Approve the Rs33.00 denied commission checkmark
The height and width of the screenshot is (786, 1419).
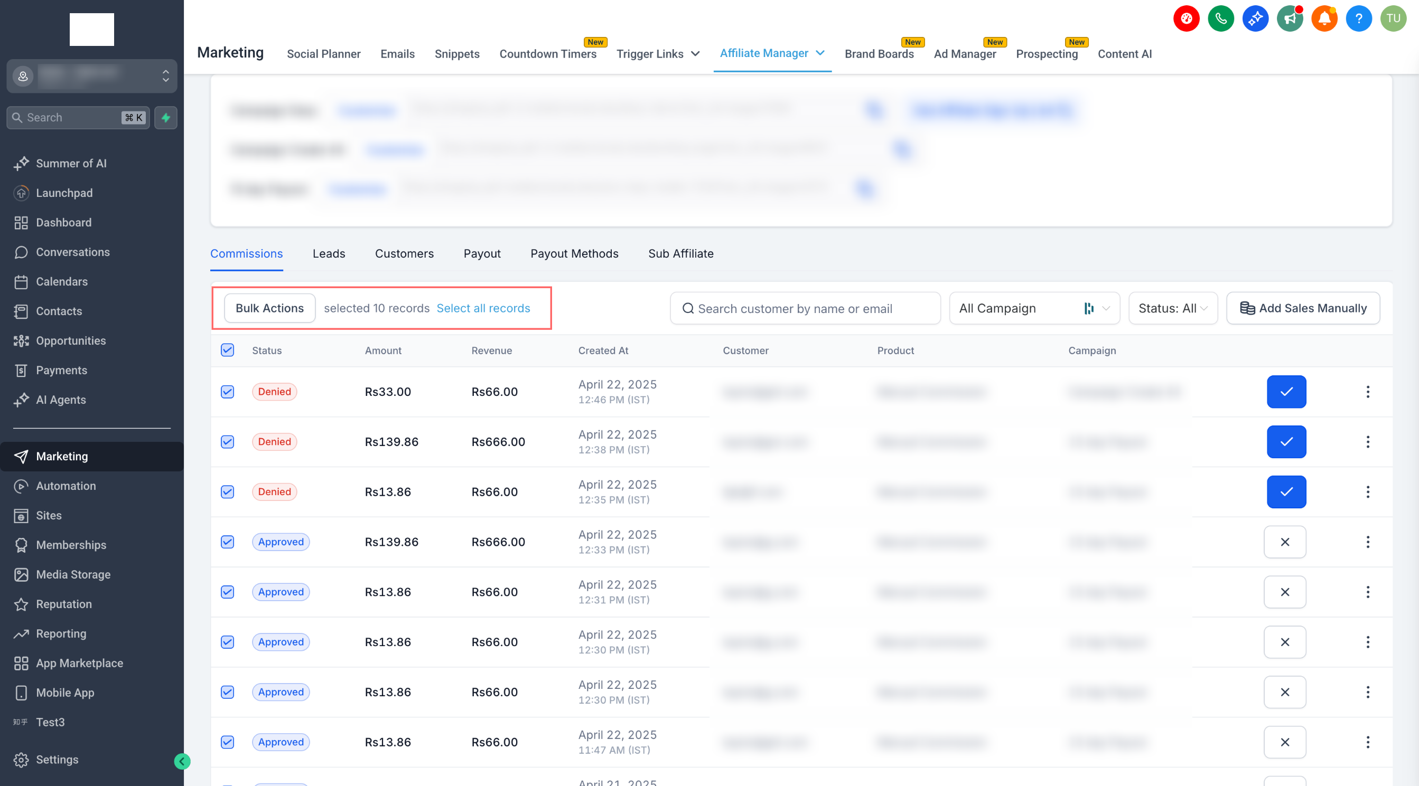(x=1286, y=392)
